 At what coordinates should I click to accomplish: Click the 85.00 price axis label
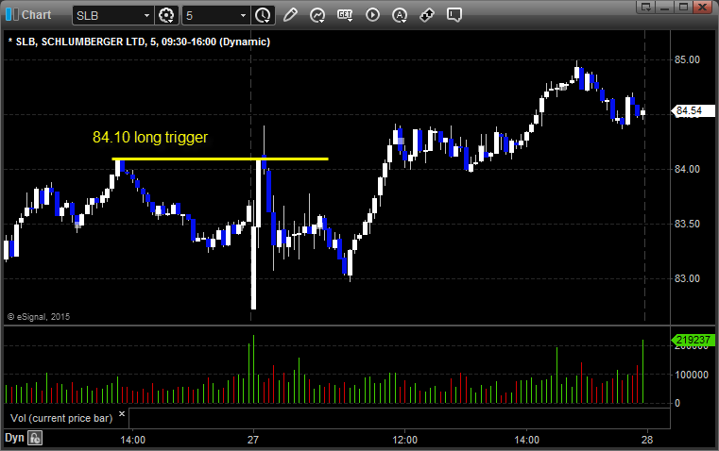click(687, 59)
